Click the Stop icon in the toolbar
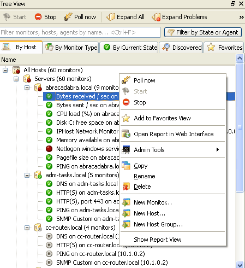245x268 pixels. tap(38, 17)
